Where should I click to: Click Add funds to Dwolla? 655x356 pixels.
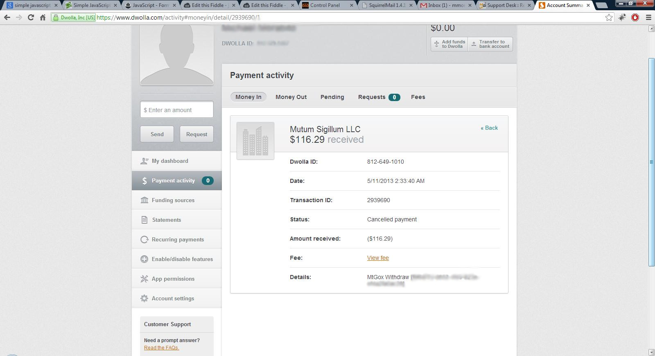pyautogui.click(x=449, y=44)
